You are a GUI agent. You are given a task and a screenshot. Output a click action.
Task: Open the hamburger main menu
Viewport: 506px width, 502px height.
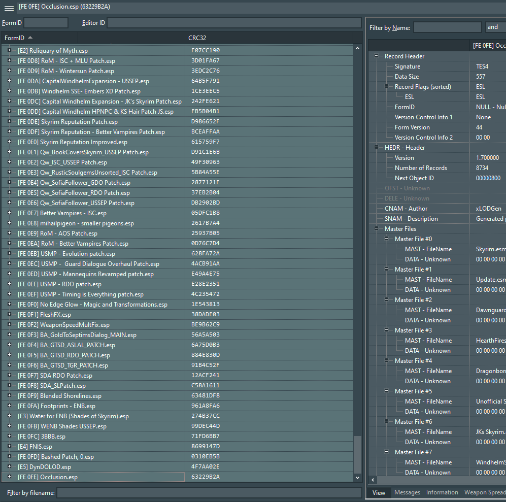9,9
